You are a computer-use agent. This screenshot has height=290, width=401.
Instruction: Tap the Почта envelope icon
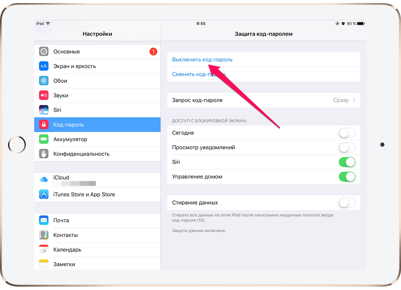click(44, 220)
